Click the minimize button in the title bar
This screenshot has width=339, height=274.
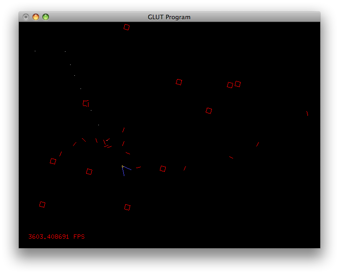click(x=36, y=17)
